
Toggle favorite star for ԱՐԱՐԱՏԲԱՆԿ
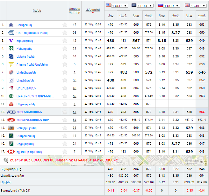tap(65, 88)
